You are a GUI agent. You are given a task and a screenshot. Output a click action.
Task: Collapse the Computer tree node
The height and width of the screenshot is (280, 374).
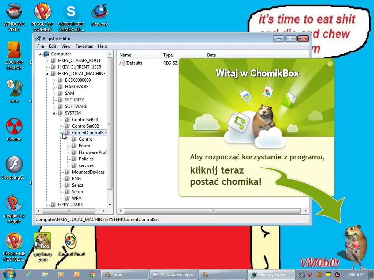coord(40,54)
